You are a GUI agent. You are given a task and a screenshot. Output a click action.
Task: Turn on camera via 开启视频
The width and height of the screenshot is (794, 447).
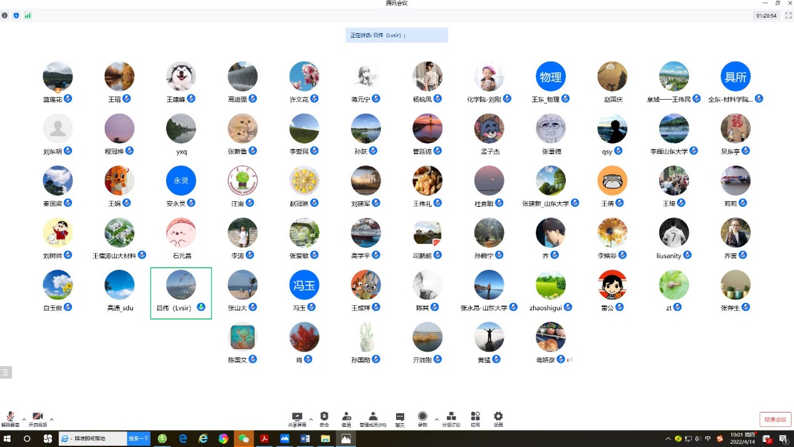point(38,418)
